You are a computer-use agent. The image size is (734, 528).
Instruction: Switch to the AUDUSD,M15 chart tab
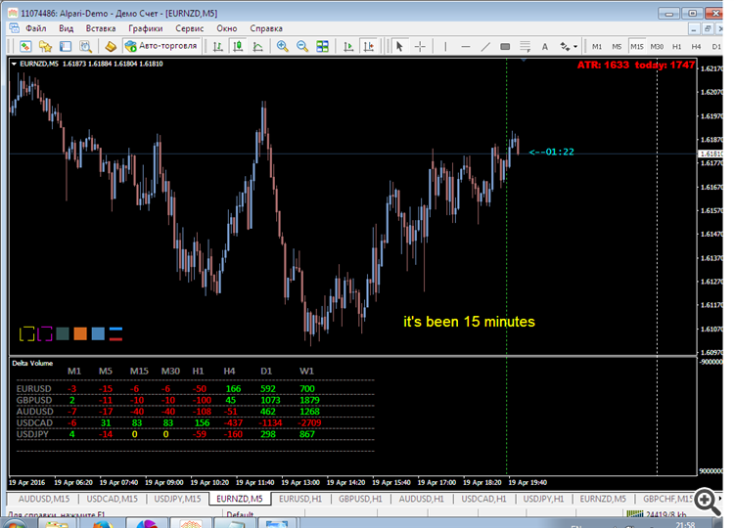[x=43, y=499]
